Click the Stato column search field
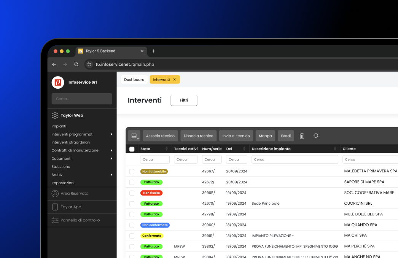This screenshot has width=398, height=258. tap(155, 159)
